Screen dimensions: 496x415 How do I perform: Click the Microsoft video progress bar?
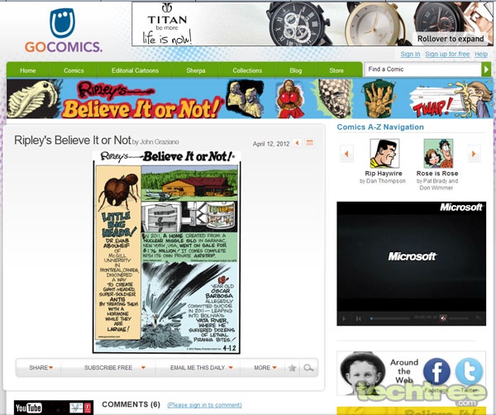[x=390, y=318]
